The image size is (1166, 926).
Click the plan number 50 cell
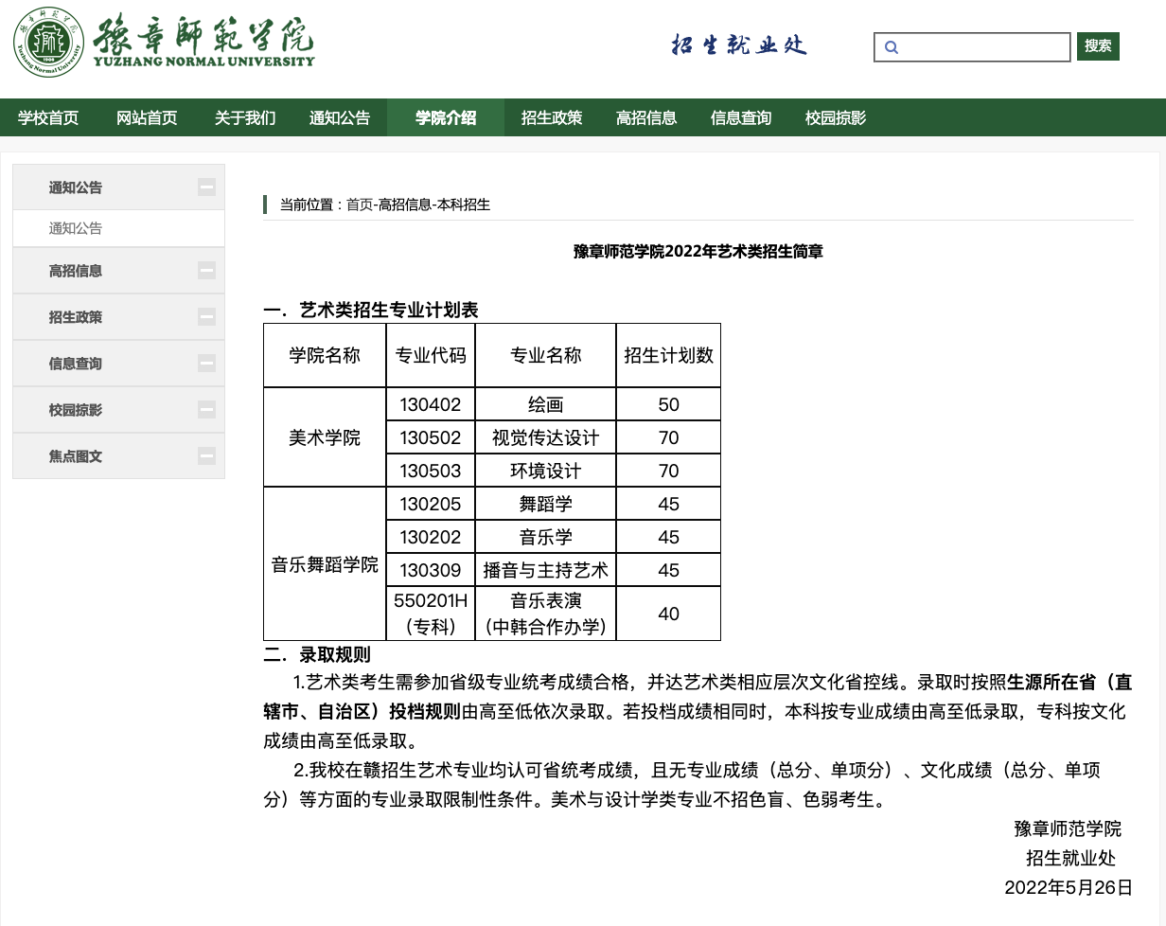668,404
